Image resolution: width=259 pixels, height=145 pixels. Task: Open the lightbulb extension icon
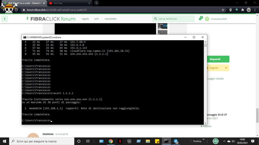(230, 10)
